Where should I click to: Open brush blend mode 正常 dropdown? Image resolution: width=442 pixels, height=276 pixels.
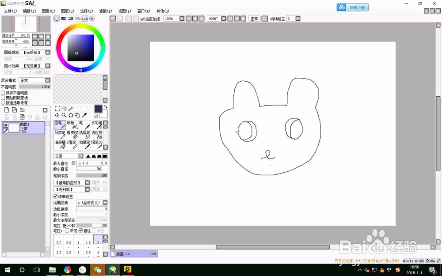81,156
